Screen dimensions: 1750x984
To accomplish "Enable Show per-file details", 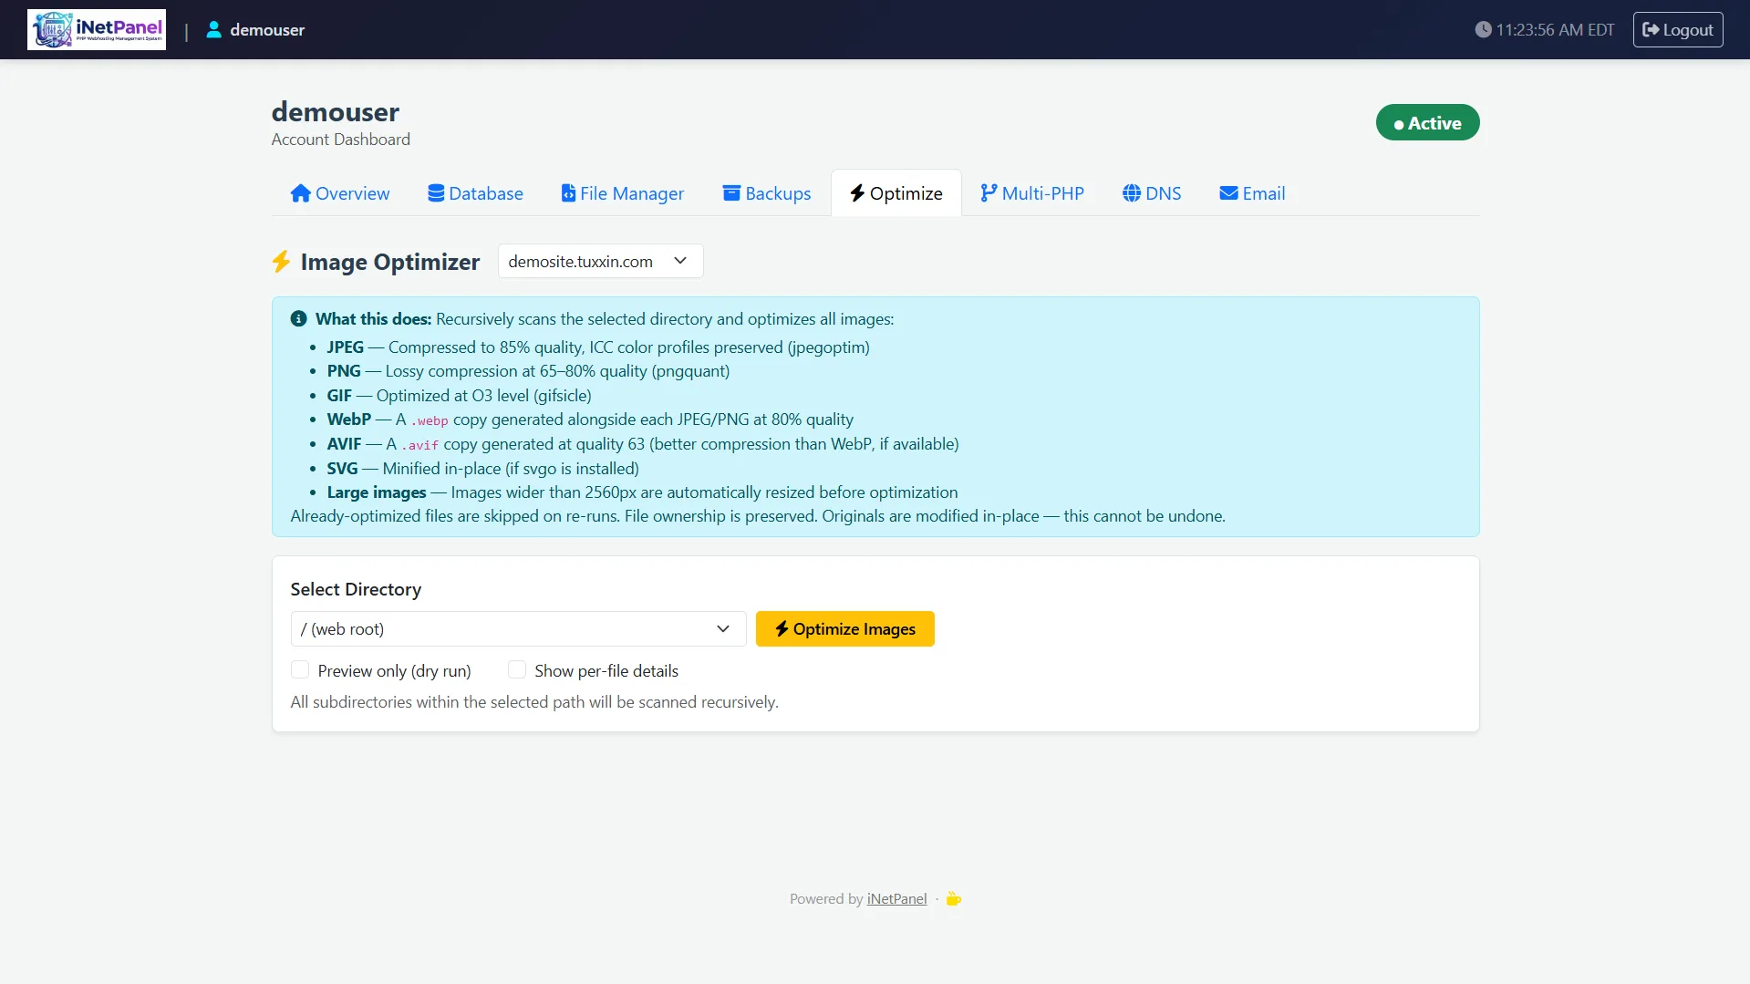I will point(516,669).
